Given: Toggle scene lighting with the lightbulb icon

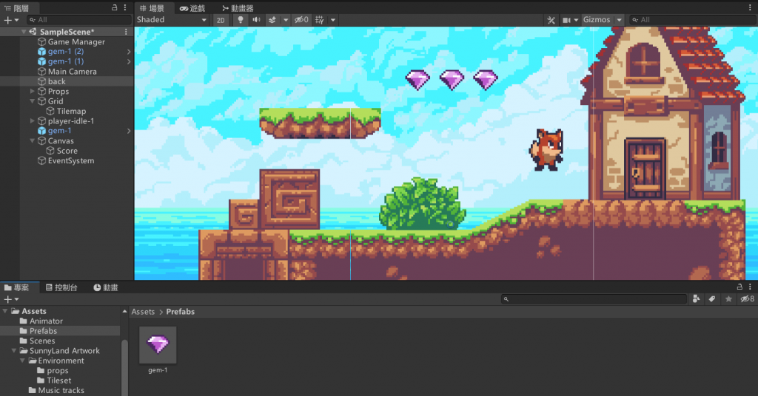Looking at the screenshot, I should (241, 20).
